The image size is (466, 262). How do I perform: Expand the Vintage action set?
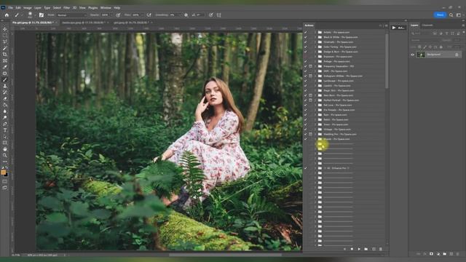[x=315, y=130]
